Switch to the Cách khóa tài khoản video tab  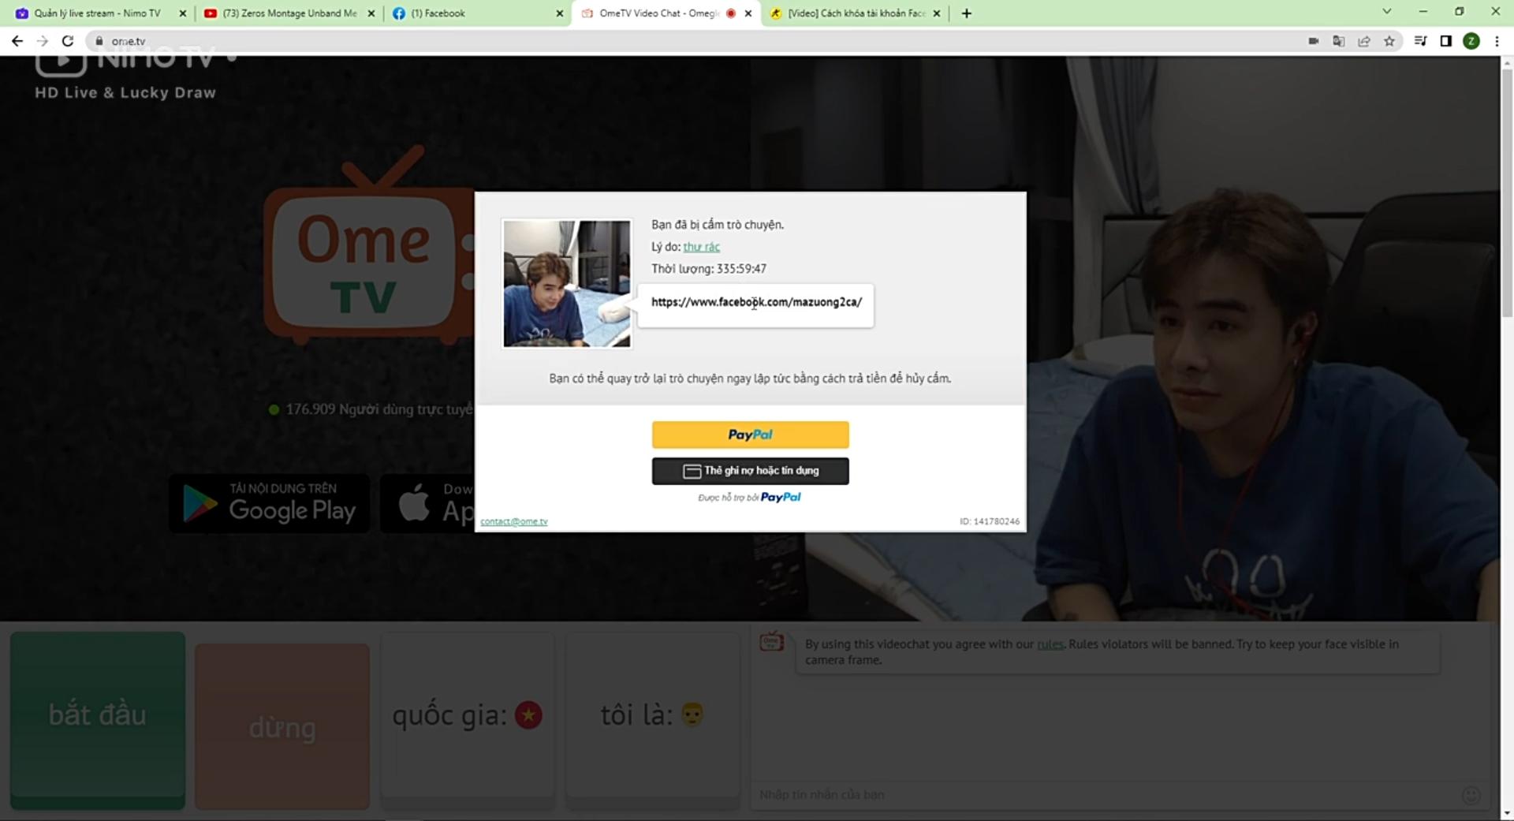(856, 13)
